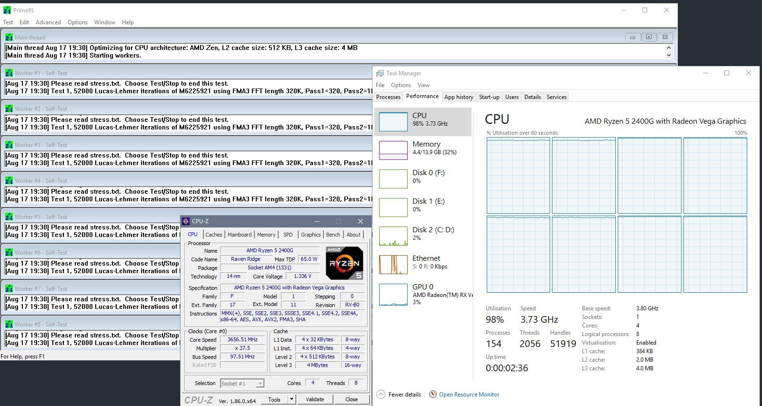Open the Bench tab in CPU-Z

click(x=333, y=235)
